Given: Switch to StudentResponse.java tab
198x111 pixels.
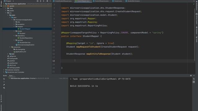Looking at the screenshot, I should click(x=102, y=1).
